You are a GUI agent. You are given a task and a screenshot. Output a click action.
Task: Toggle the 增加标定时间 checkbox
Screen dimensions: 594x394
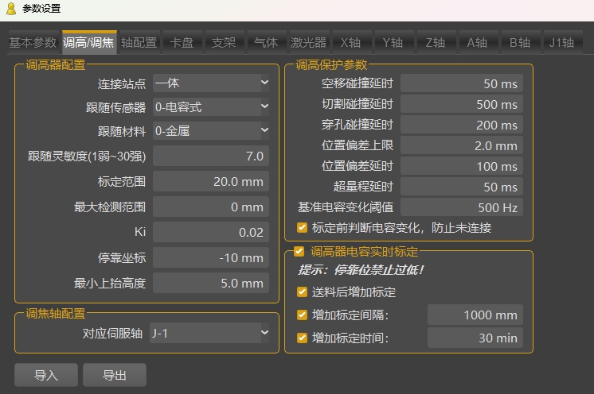coord(302,338)
